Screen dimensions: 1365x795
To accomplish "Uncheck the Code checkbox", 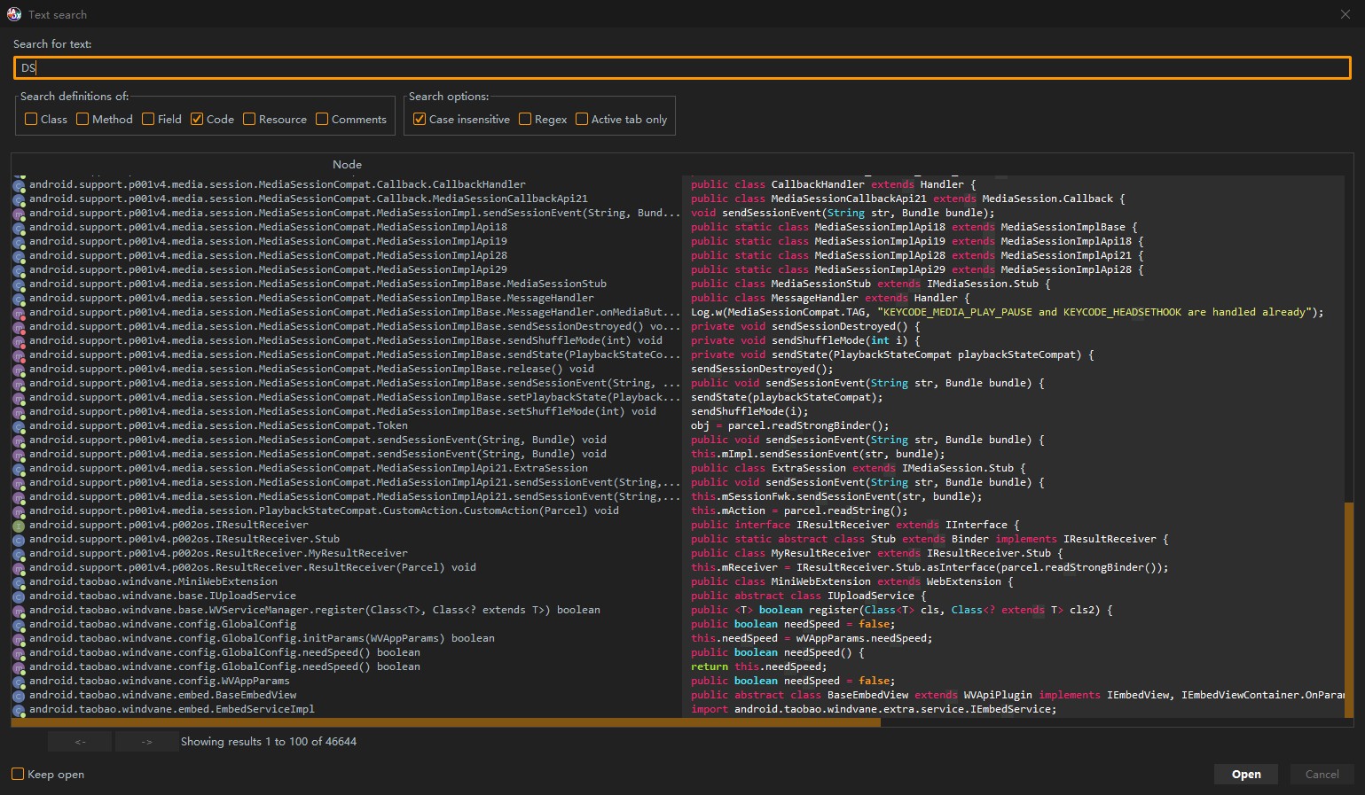I will pyautogui.click(x=197, y=119).
